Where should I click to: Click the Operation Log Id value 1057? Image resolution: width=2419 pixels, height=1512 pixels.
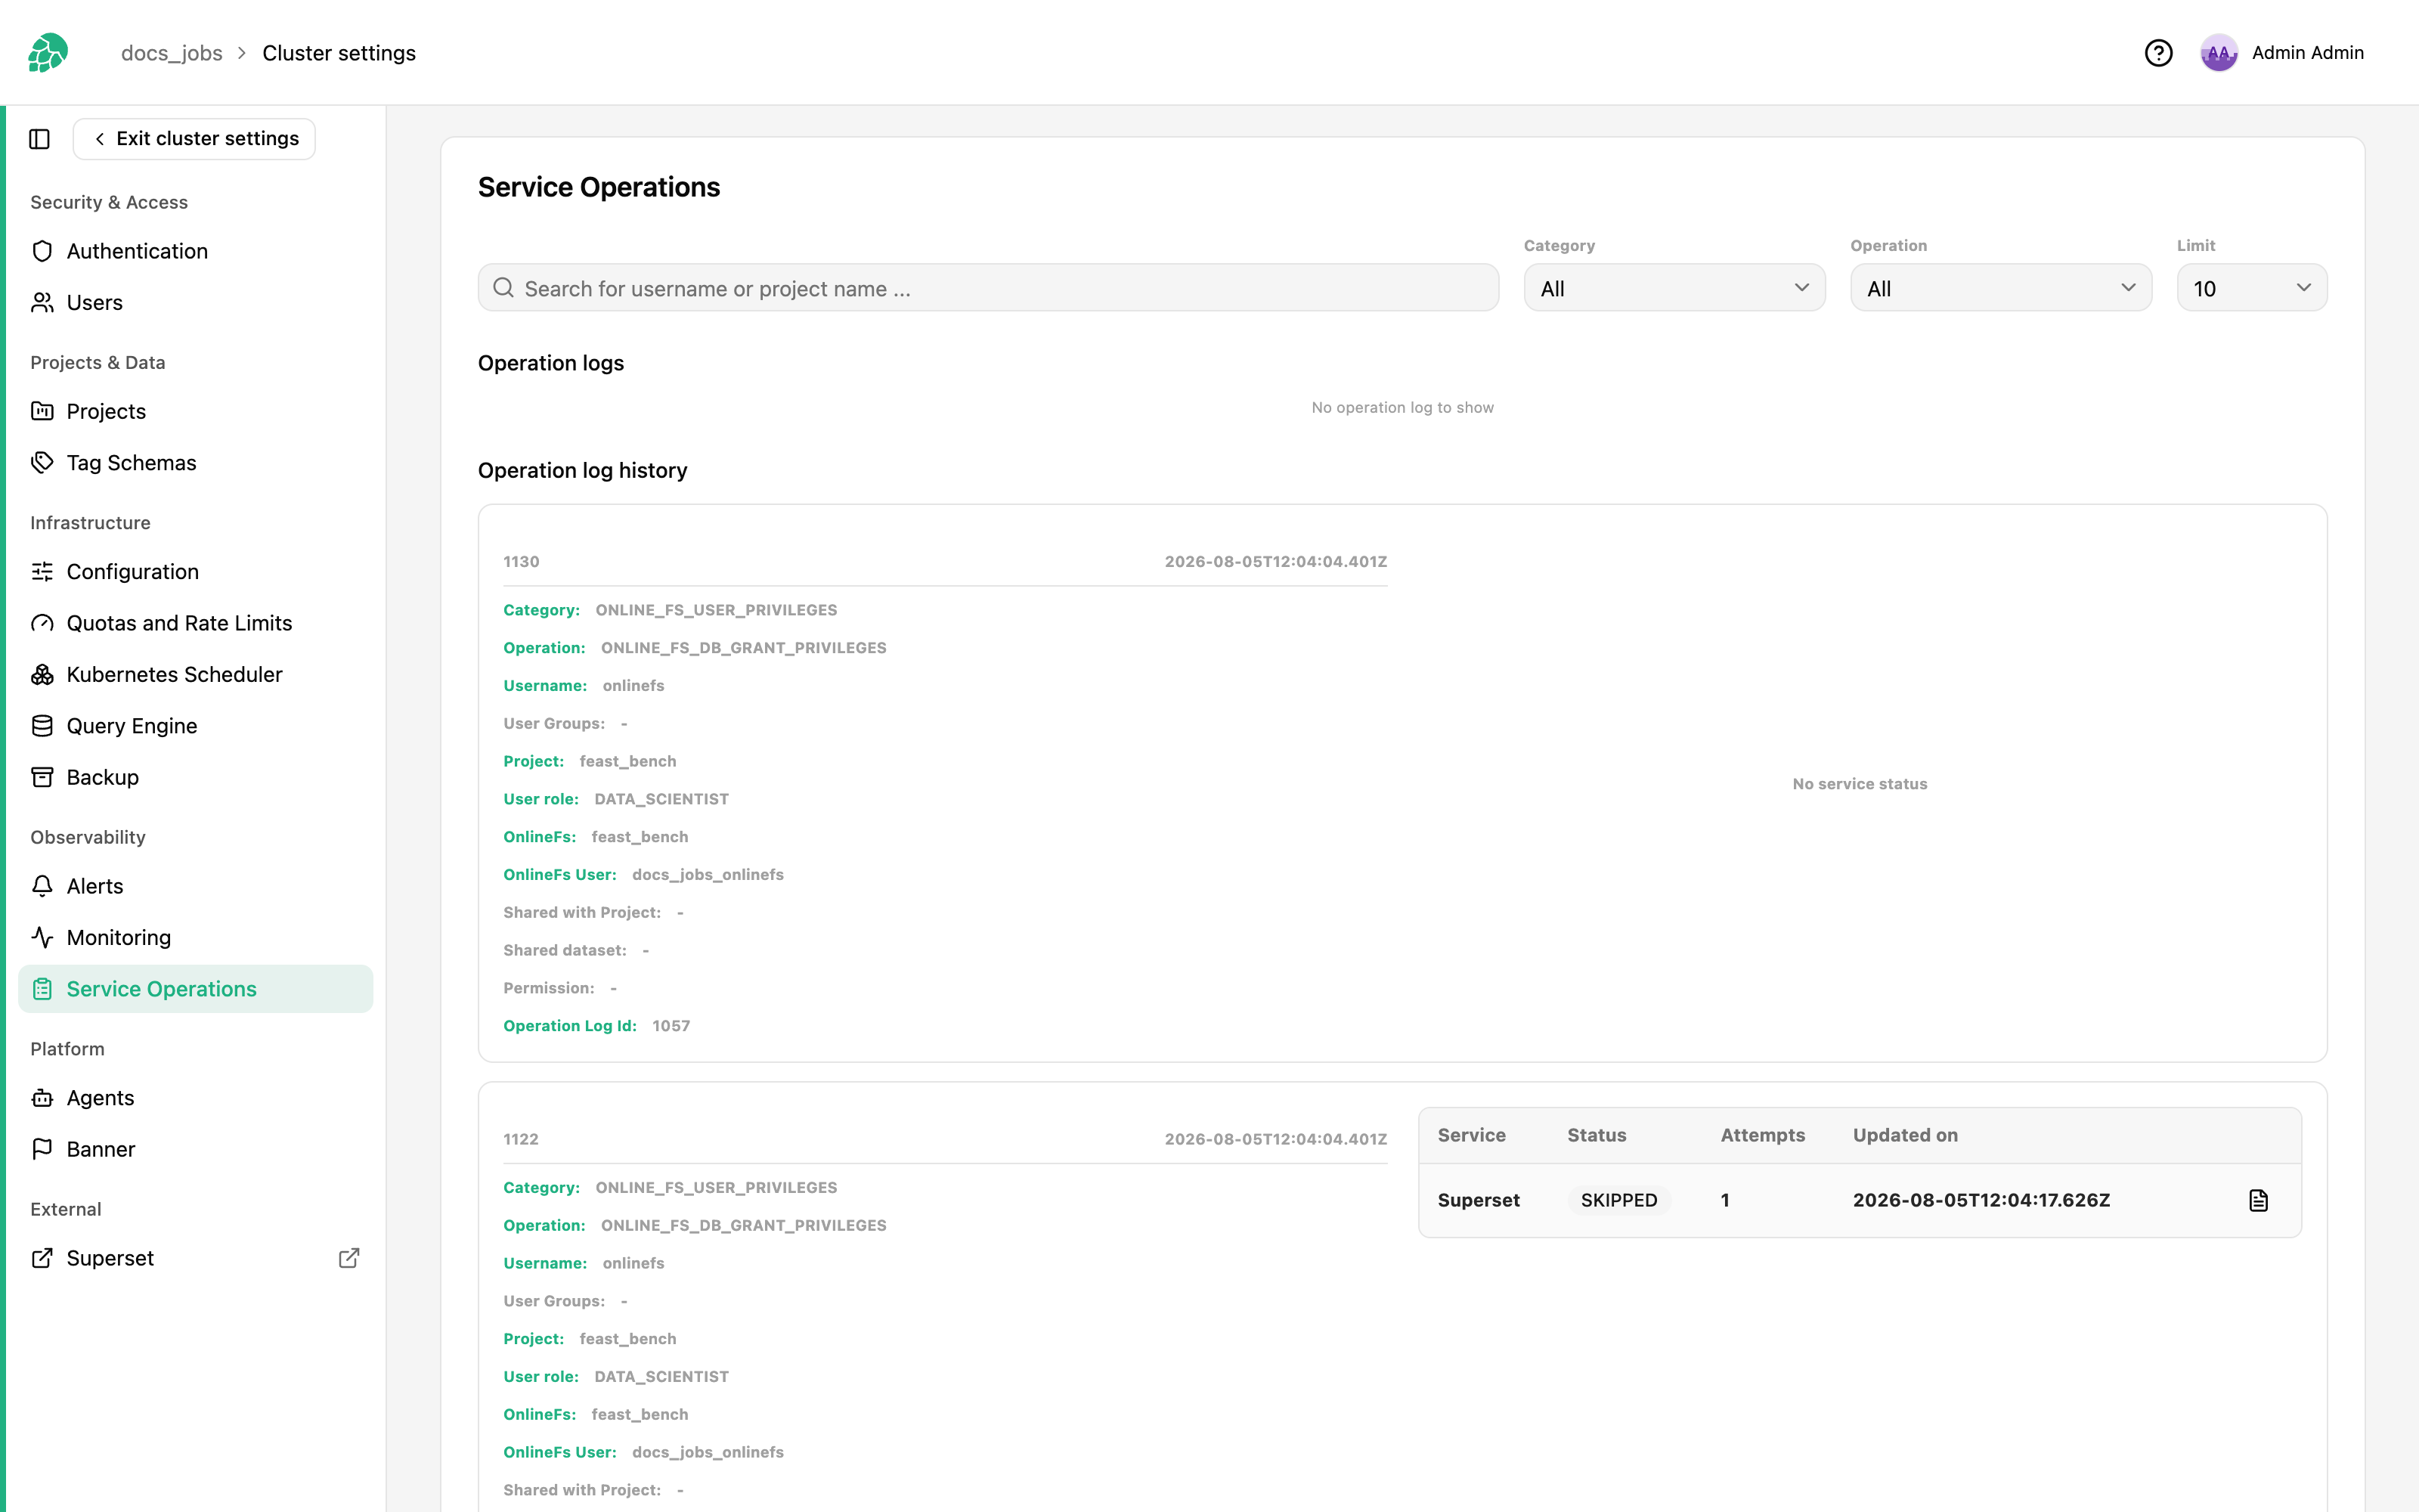click(671, 1026)
